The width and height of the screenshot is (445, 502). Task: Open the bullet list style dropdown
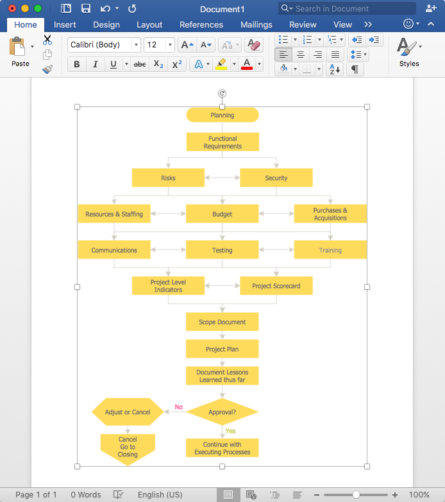[295, 40]
